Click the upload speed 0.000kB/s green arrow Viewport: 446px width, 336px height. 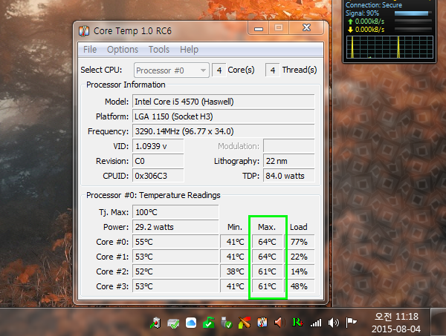pyautogui.click(x=350, y=22)
